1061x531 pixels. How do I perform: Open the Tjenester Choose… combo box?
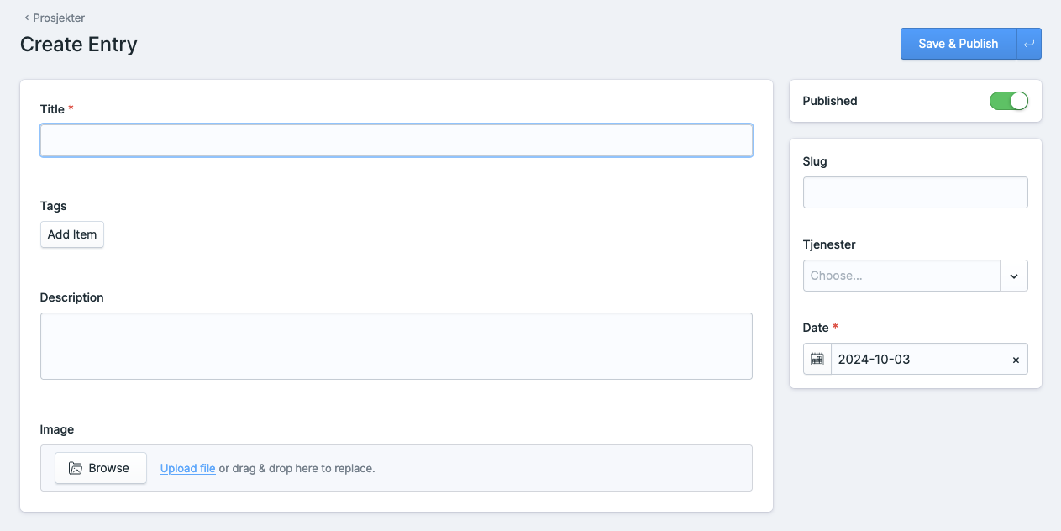(901, 276)
